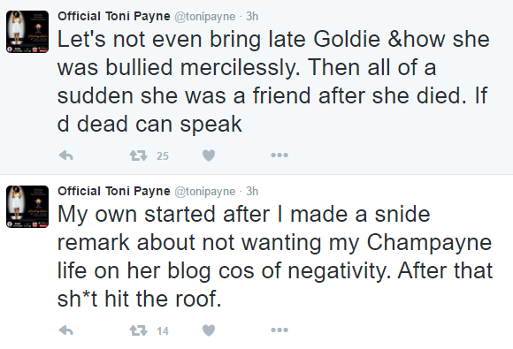
Task: Retweet the tweet about Goldie being bullied
Action: pyautogui.click(x=138, y=156)
